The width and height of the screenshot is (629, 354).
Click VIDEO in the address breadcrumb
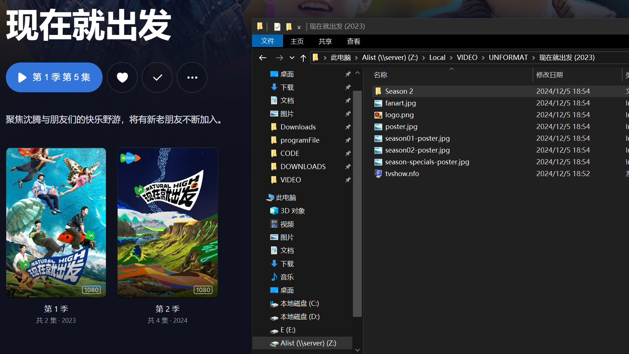[467, 58]
